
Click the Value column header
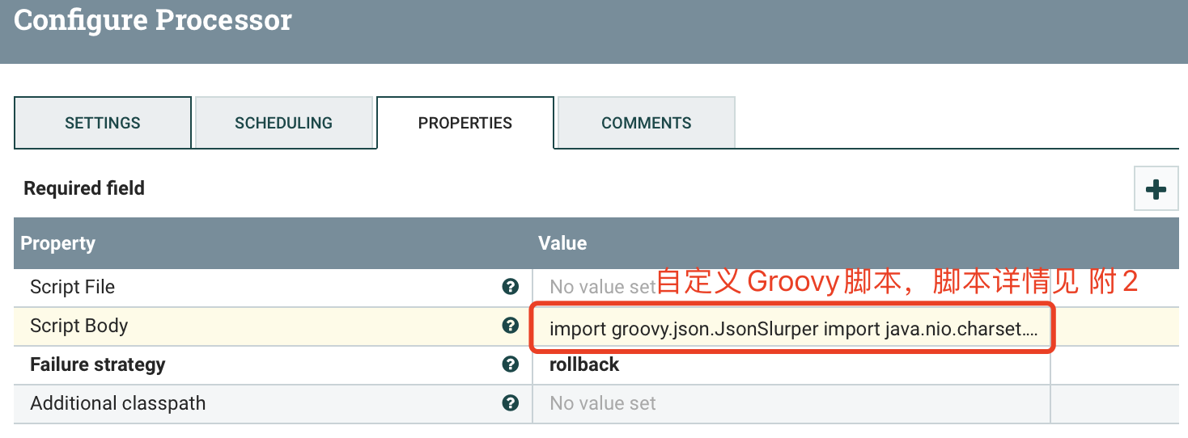562,243
